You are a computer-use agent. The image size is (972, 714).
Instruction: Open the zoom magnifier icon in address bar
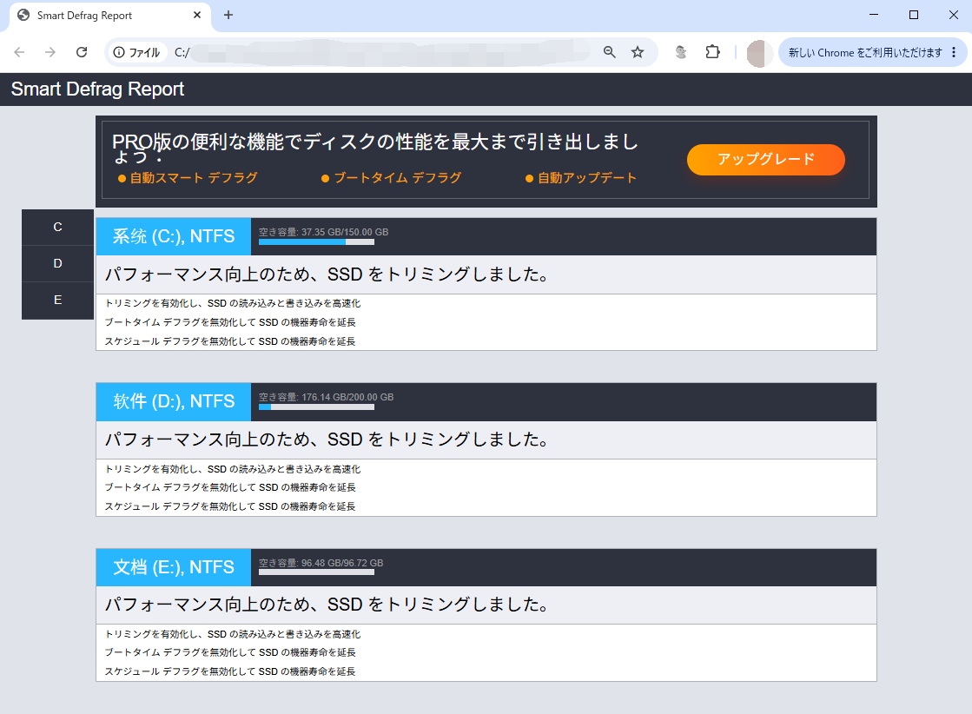click(610, 52)
